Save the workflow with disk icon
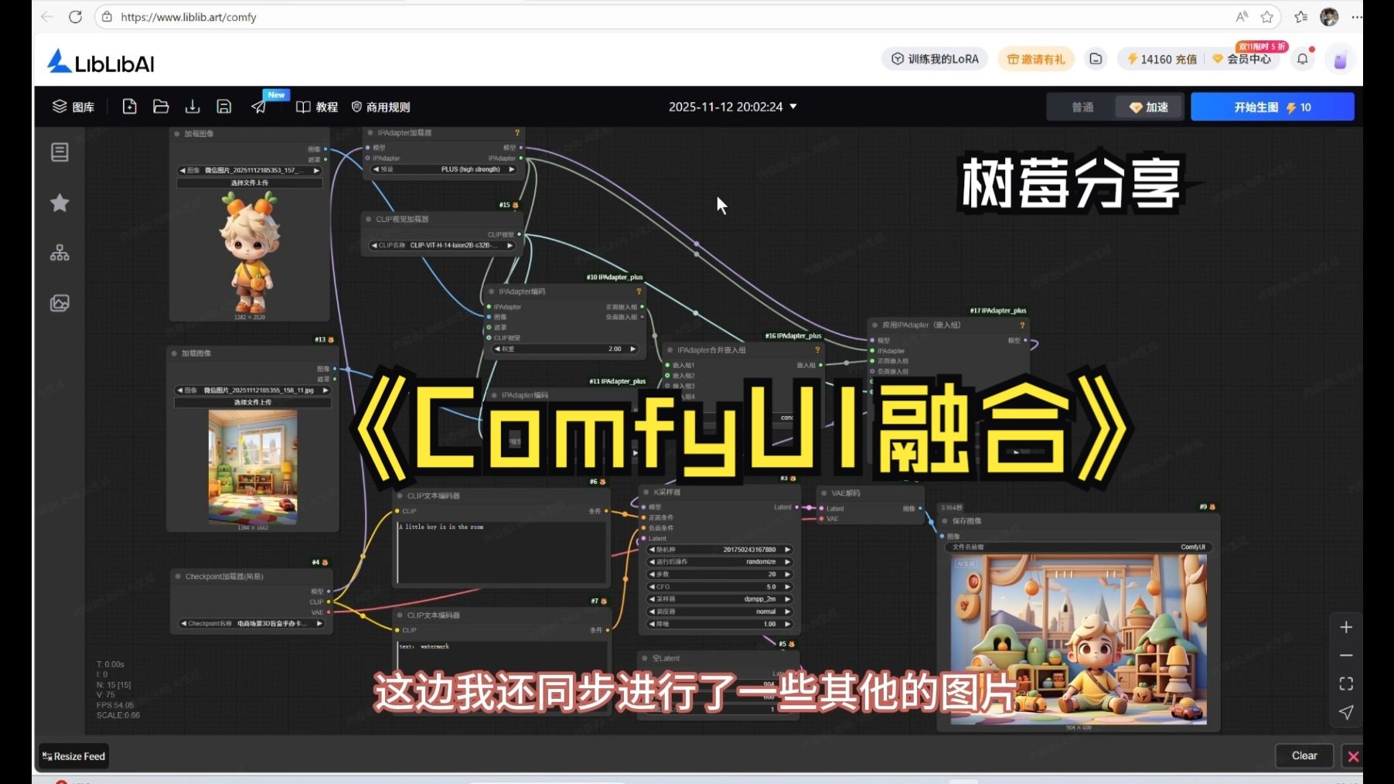The height and width of the screenshot is (784, 1394). [x=223, y=107]
